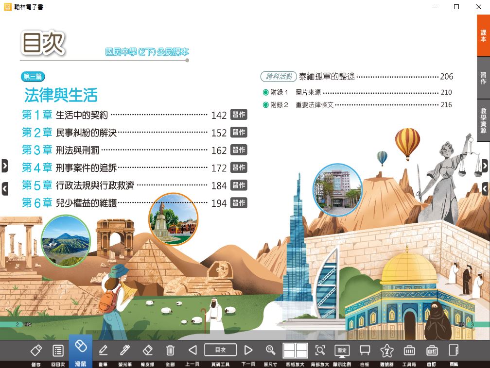Image resolution: width=490 pixels, height=368 pixels.
Task: Open 習作 badge for chapter page 184
Action: [239, 185]
